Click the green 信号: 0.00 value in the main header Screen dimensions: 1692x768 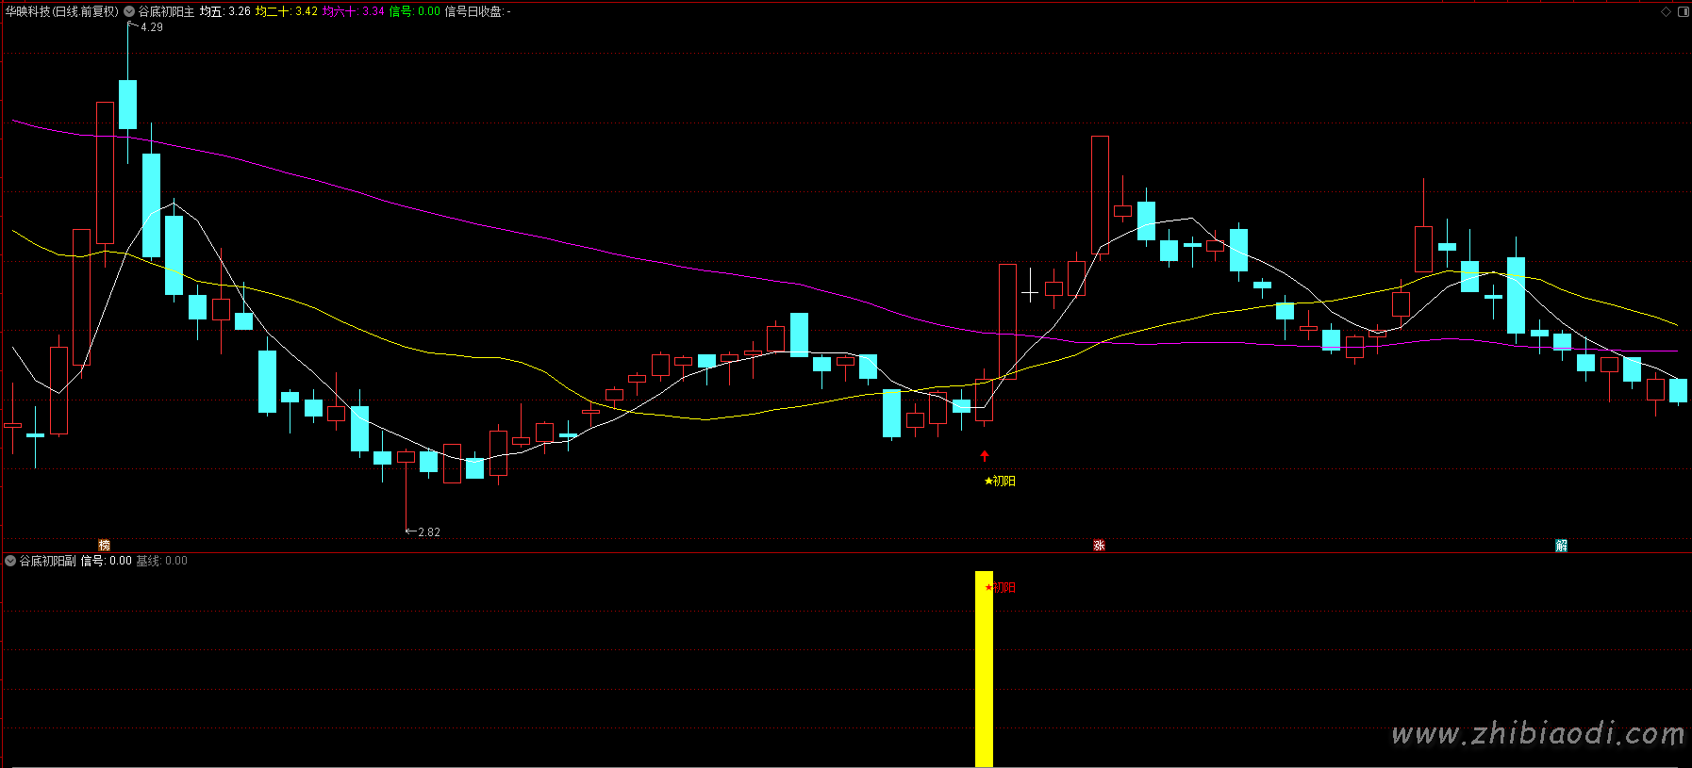click(x=415, y=11)
